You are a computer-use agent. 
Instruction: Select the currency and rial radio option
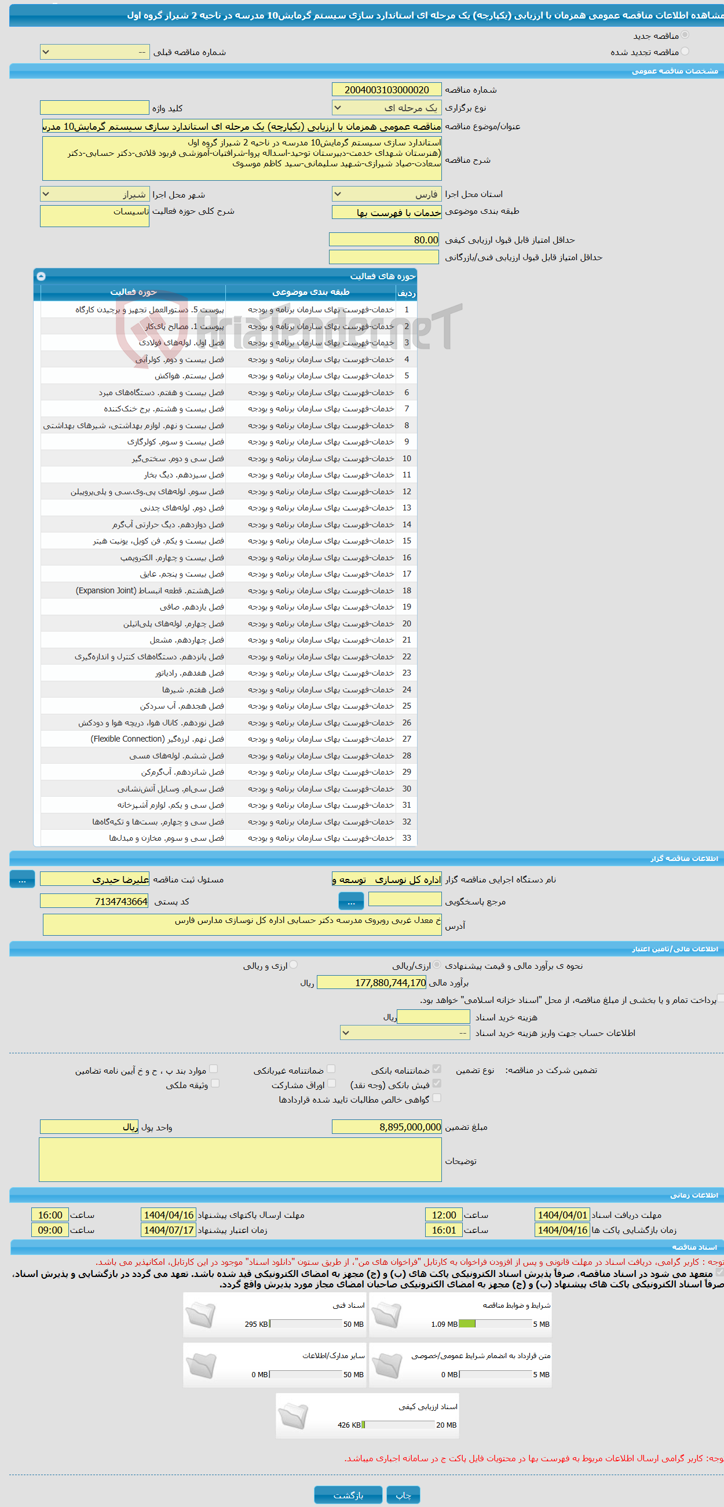click(x=294, y=965)
